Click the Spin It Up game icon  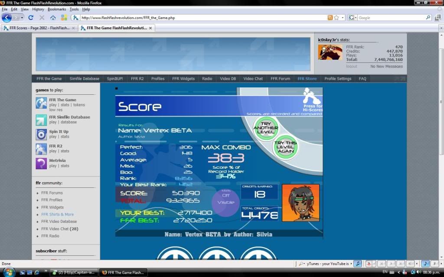[x=41, y=134]
